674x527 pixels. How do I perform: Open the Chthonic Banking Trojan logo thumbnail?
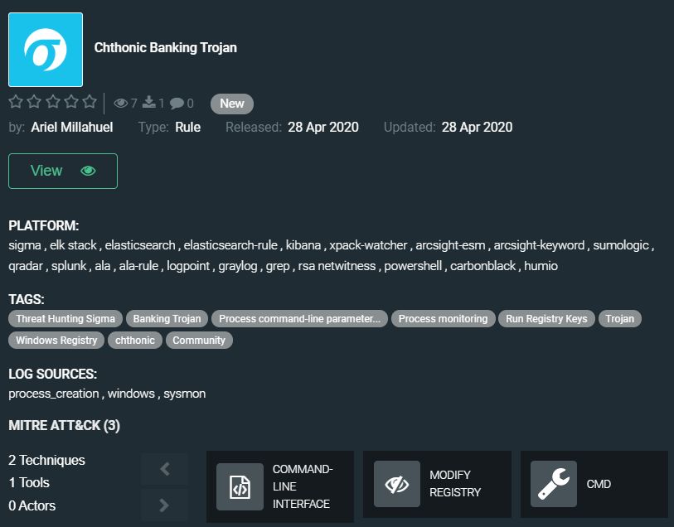[x=46, y=50]
